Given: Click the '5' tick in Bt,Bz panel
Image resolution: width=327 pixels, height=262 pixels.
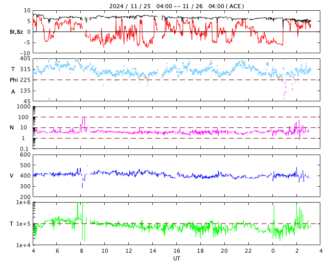Looking at the screenshot, I should coord(29,21).
